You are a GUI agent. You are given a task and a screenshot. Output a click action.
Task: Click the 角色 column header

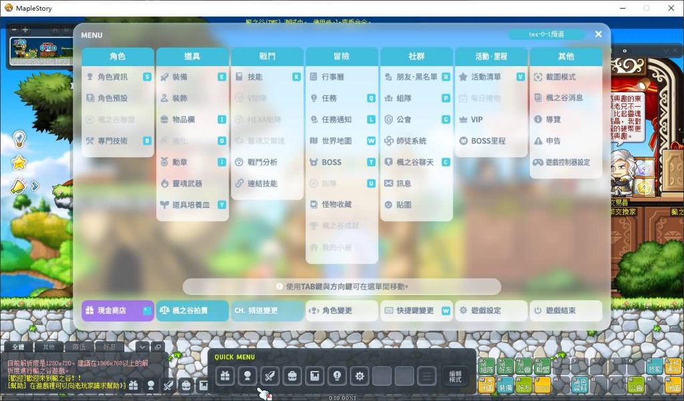pyautogui.click(x=118, y=56)
